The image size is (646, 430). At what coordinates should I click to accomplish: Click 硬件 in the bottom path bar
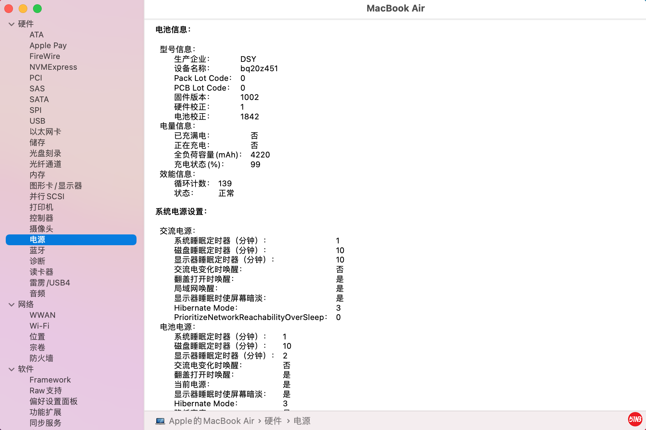(273, 421)
